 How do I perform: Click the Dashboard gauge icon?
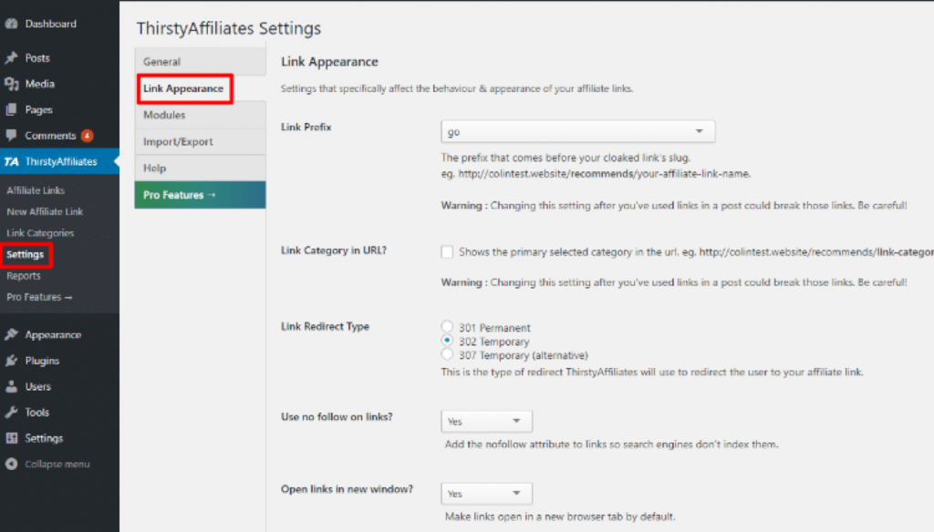tap(11, 24)
